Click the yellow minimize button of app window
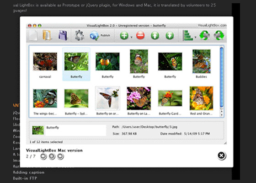This screenshot has width=256, height=183. coord(35,26)
